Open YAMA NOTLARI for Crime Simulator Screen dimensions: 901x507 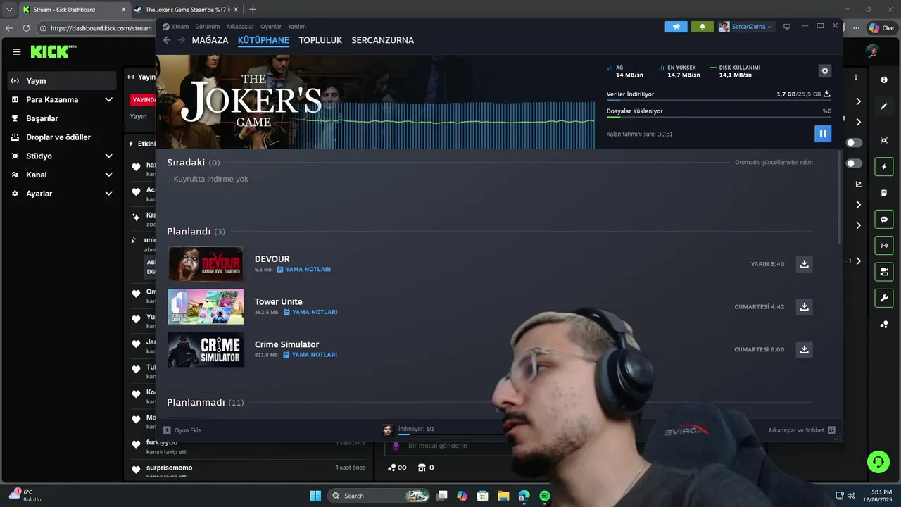[310, 355]
